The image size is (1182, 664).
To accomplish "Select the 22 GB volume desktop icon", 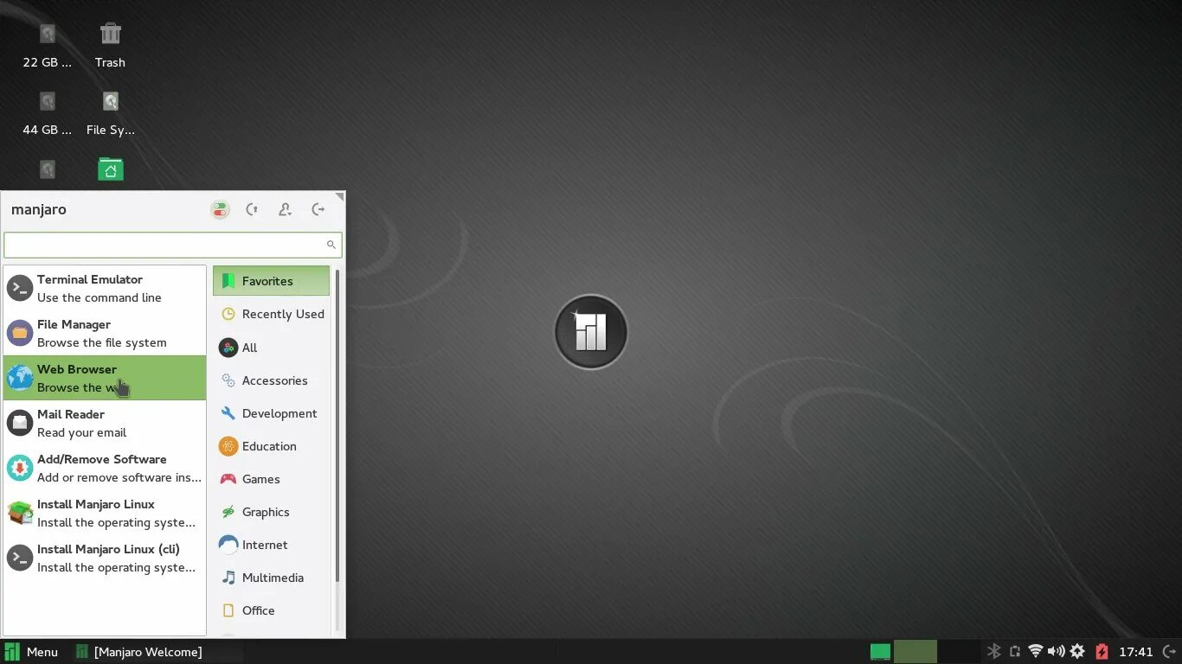I will coord(48,45).
